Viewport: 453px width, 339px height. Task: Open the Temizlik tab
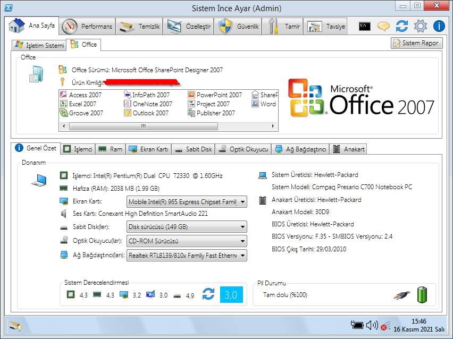click(139, 27)
